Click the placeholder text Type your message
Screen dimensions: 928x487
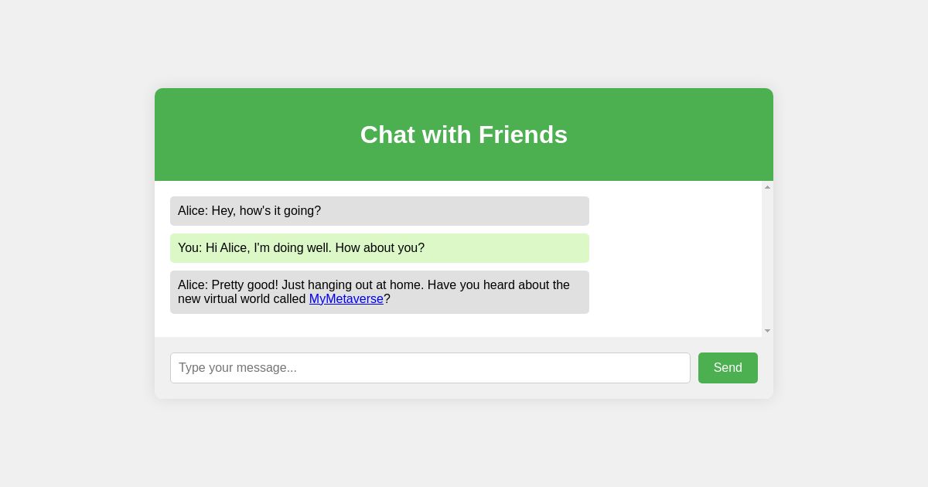click(x=237, y=368)
